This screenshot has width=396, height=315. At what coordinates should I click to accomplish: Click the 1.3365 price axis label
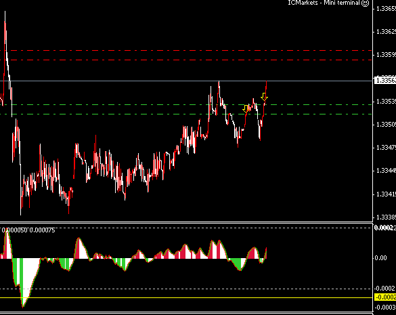coord(386,9)
